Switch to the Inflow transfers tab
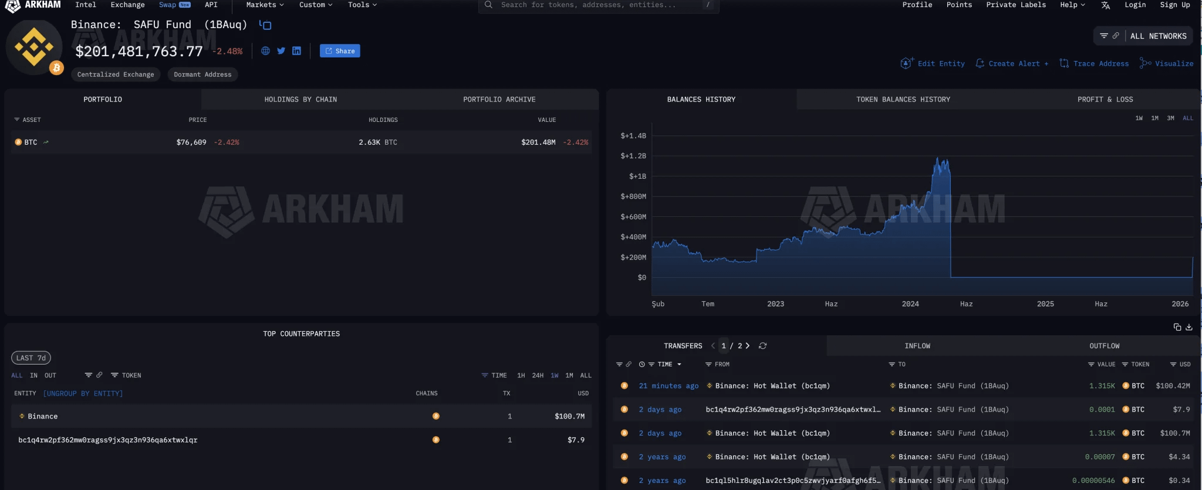The image size is (1202, 490). 917,346
